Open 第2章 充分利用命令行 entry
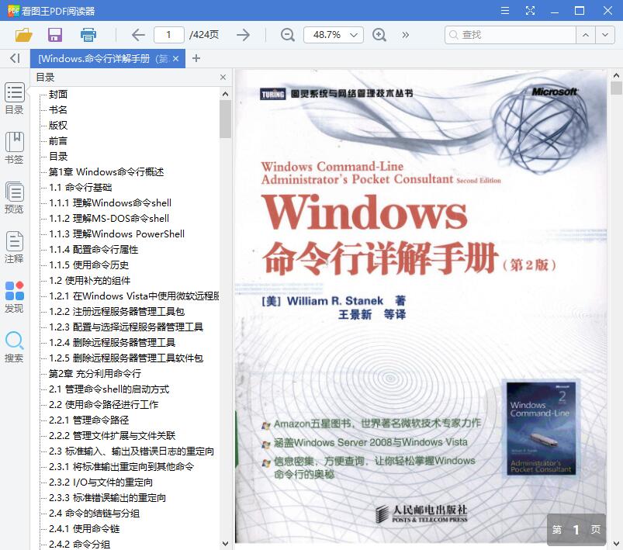Viewport: 623px width, 550px height. pos(95,374)
